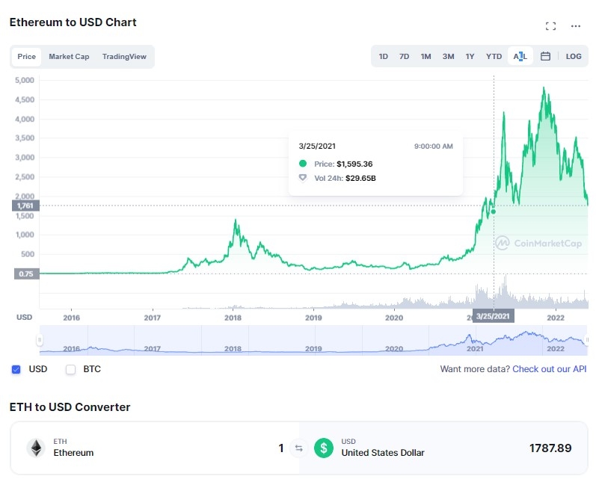Image resolution: width=596 pixels, height=482 pixels.
Task: Toggle the LOG scale option
Action: 574,56
